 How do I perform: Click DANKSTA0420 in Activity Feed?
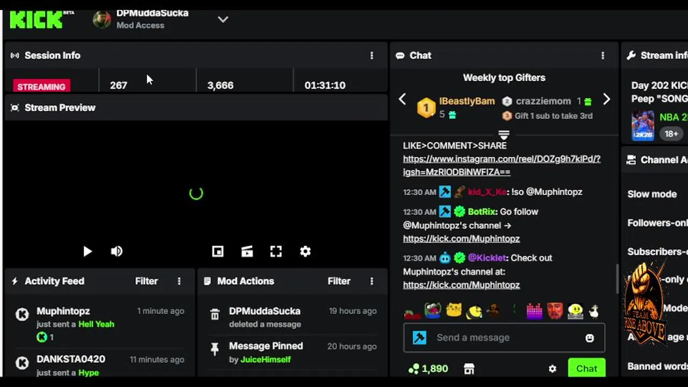pos(71,359)
